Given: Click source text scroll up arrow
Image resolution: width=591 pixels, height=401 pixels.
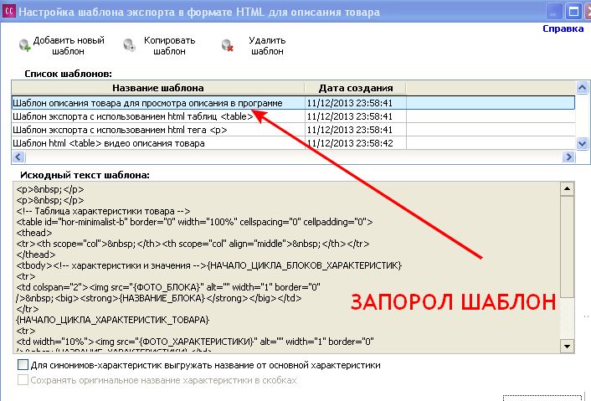Looking at the screenshot, I should pyautogui.click(x=567, y=189).
